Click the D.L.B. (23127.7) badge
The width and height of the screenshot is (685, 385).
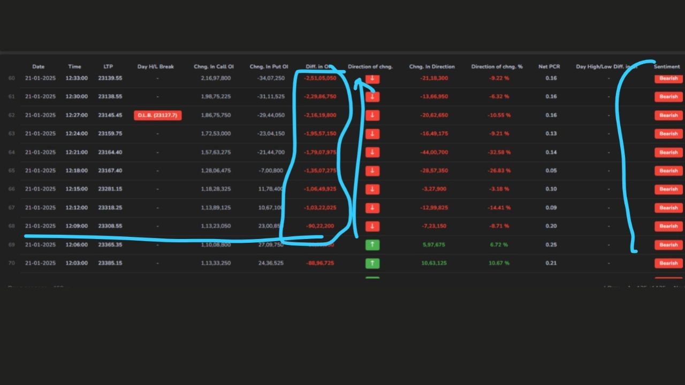point(158,115)
